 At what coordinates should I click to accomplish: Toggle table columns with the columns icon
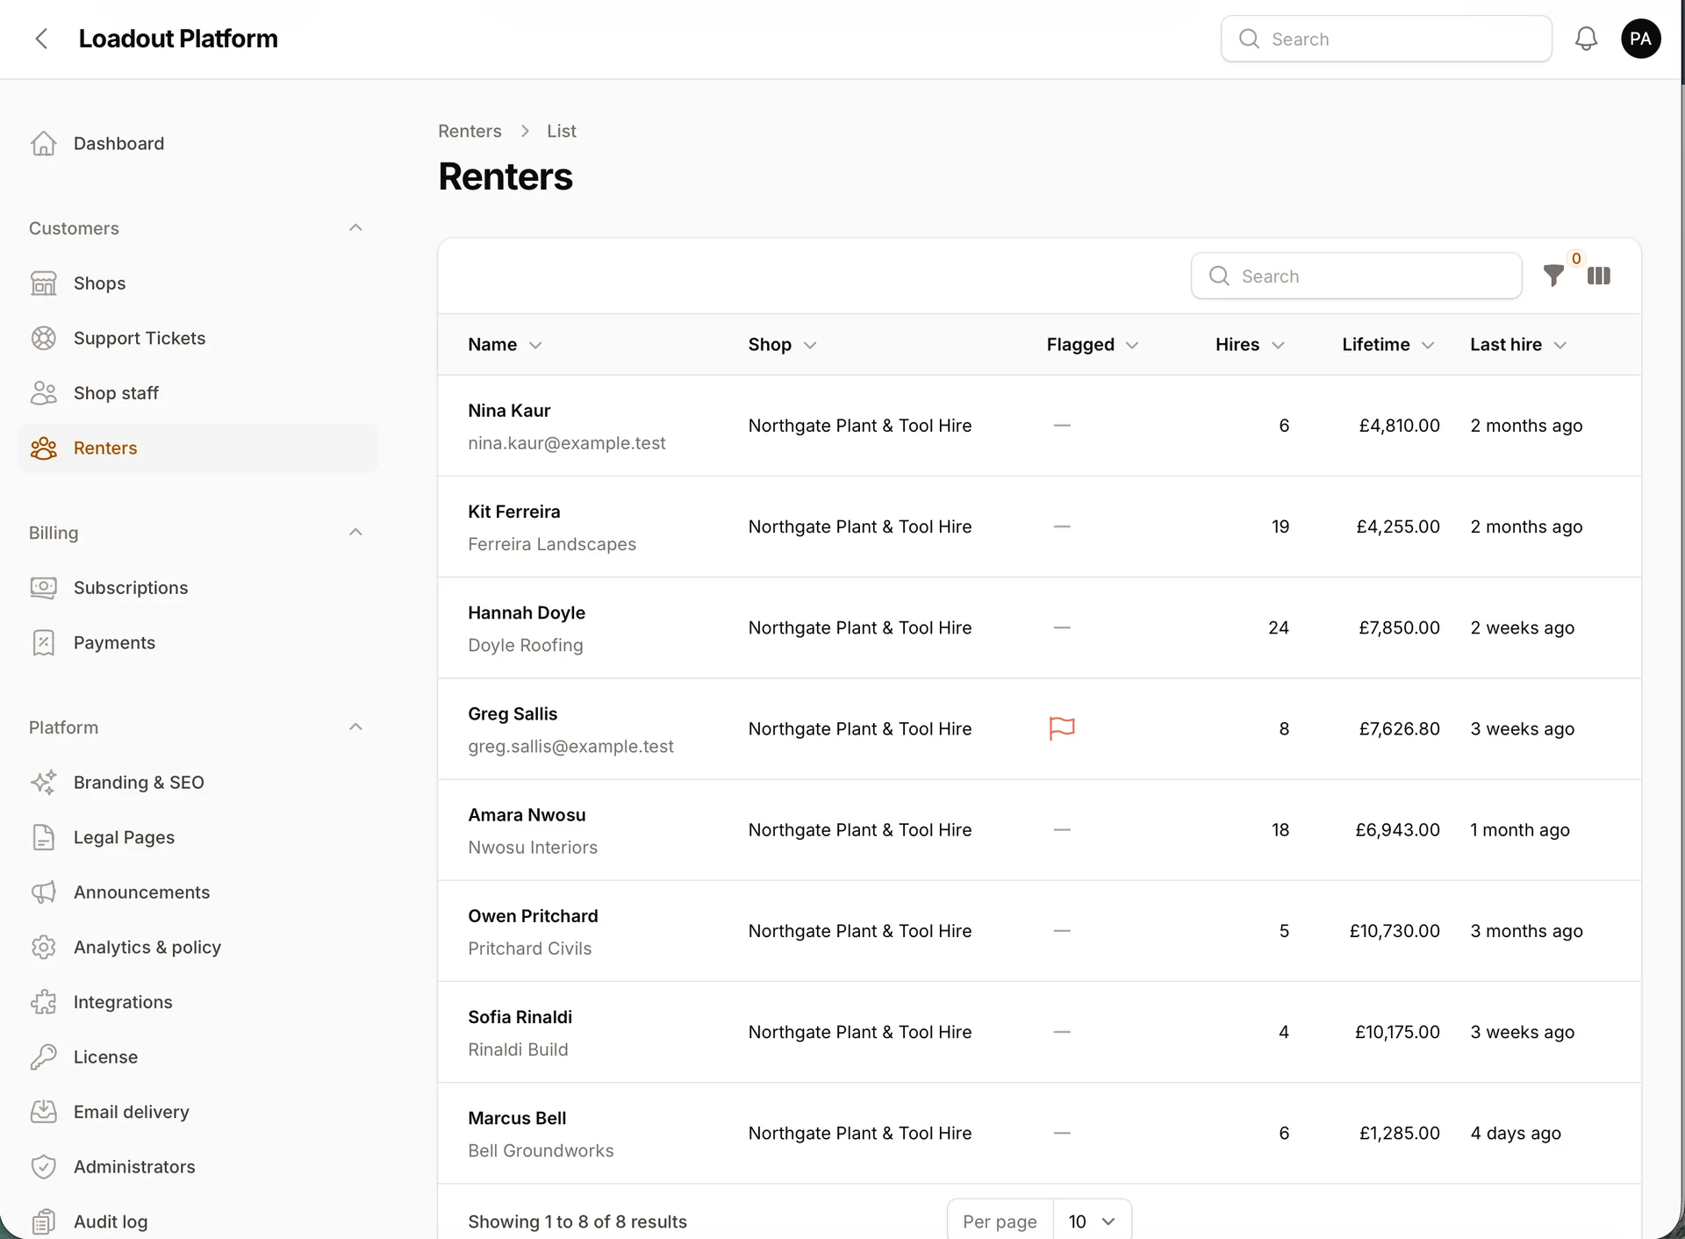tap(1599, 276)
